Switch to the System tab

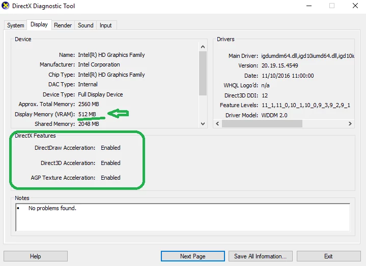(15, 25)
